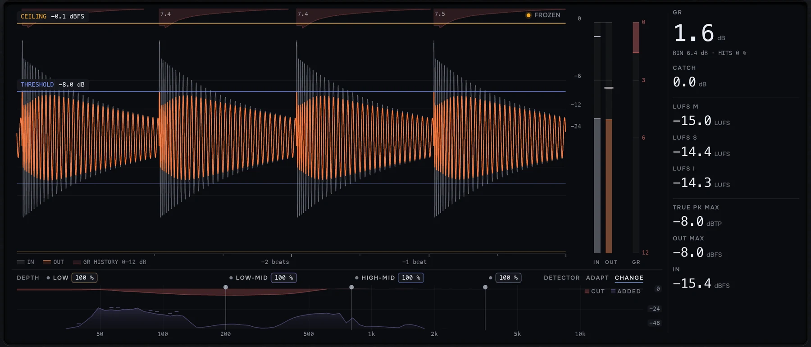Click the -2 beats timeline label
Image resolution: width=811 pixels, height=347 pixels.
(275, 262)
